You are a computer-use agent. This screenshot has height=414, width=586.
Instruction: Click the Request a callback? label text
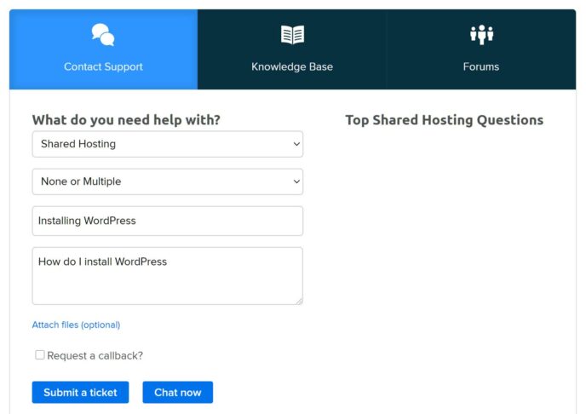point(95,356)
